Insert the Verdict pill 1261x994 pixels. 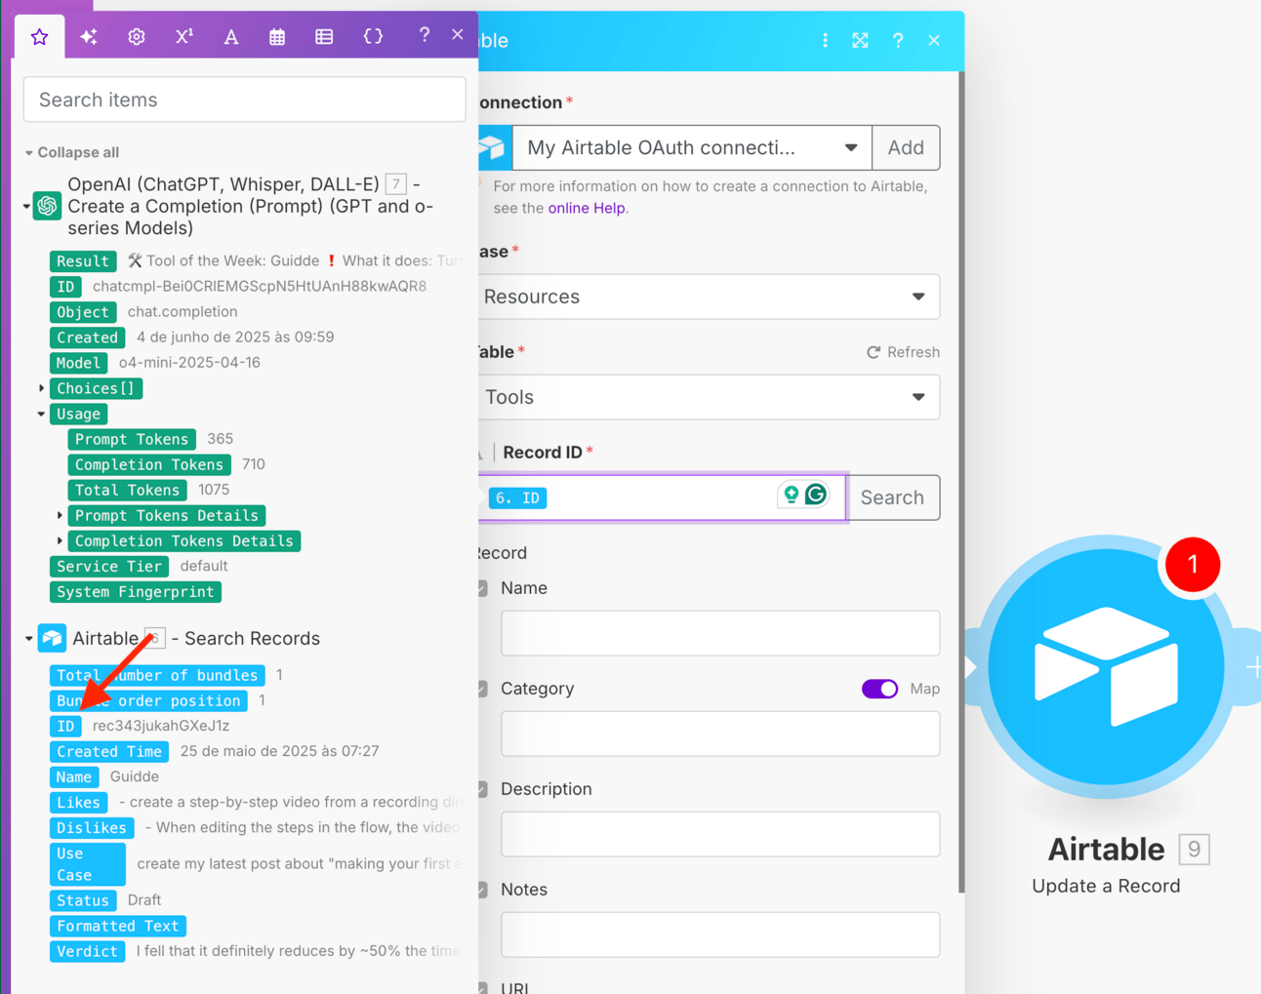pyautogui.click(x=88, y=951)
